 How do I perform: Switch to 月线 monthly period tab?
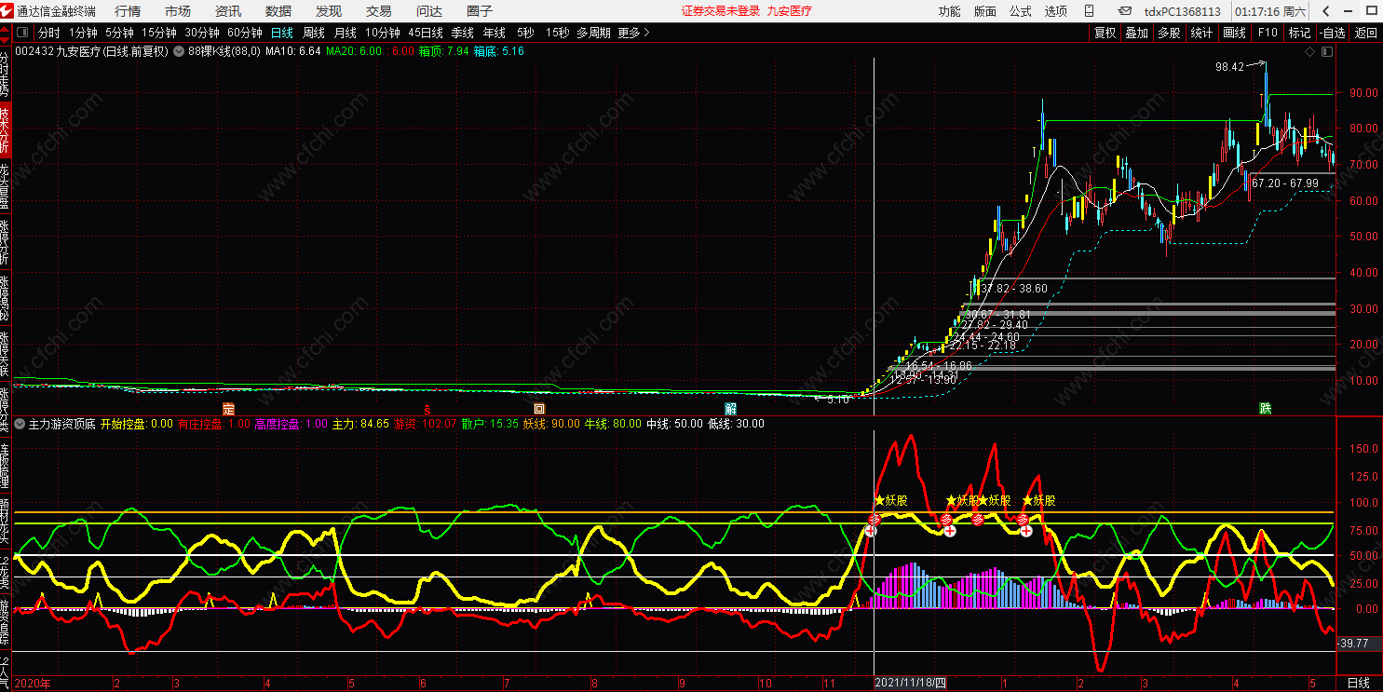346,33
